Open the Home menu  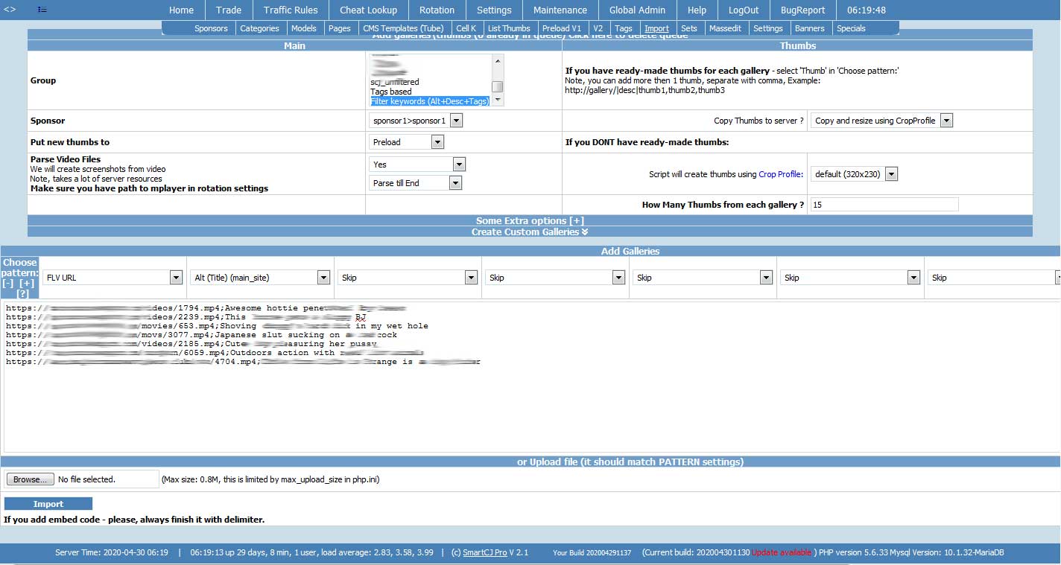(x=181, y=10)
